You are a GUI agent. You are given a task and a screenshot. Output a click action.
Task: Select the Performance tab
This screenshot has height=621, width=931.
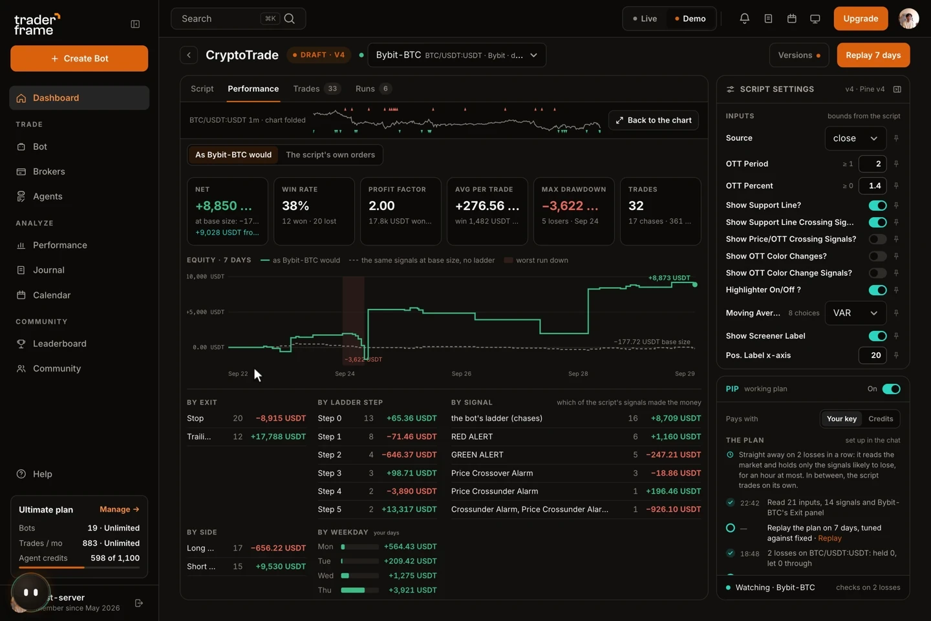coord(253,89)
